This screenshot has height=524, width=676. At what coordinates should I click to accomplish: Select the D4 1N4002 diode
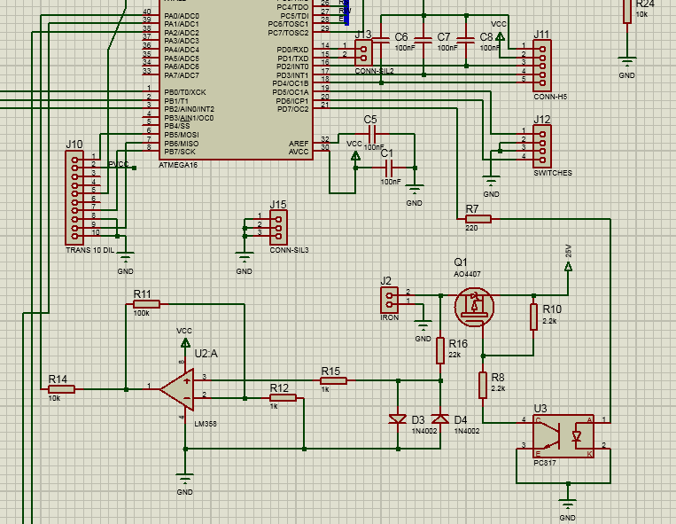439,418
